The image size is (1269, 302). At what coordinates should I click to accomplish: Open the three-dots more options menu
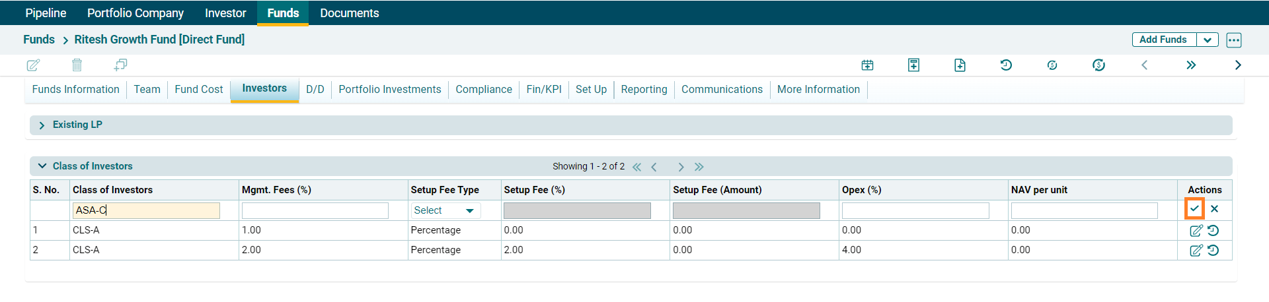coord(1234,40)
